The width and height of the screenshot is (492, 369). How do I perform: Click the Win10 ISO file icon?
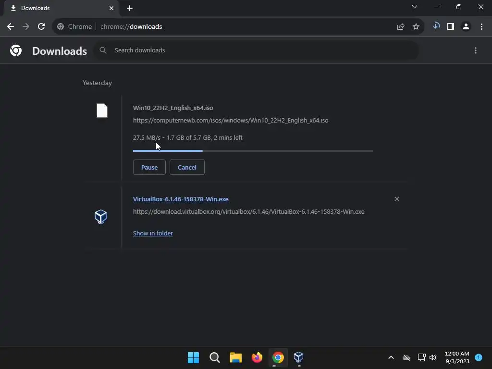tap(102, 111)
